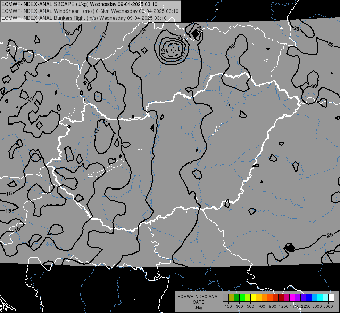The width and height of the screenshot is (340, 313).
Task: Pick the olive swatch in the CAPE legend
Action: coord(231,298)
